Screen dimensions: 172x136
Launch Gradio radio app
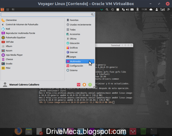click(x=33, y=64)
